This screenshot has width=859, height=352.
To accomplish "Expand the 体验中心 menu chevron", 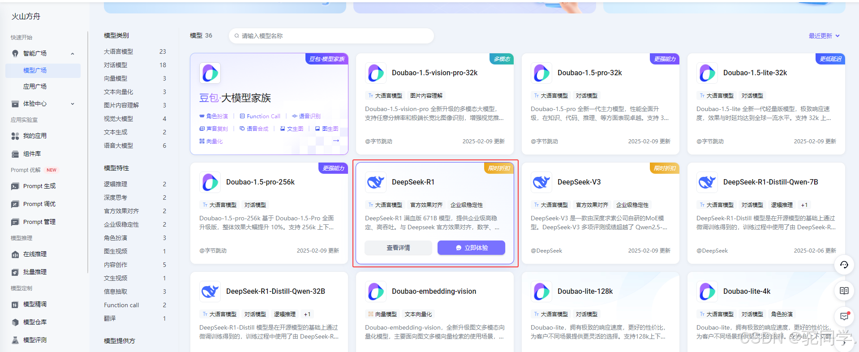I will point(73,104).
